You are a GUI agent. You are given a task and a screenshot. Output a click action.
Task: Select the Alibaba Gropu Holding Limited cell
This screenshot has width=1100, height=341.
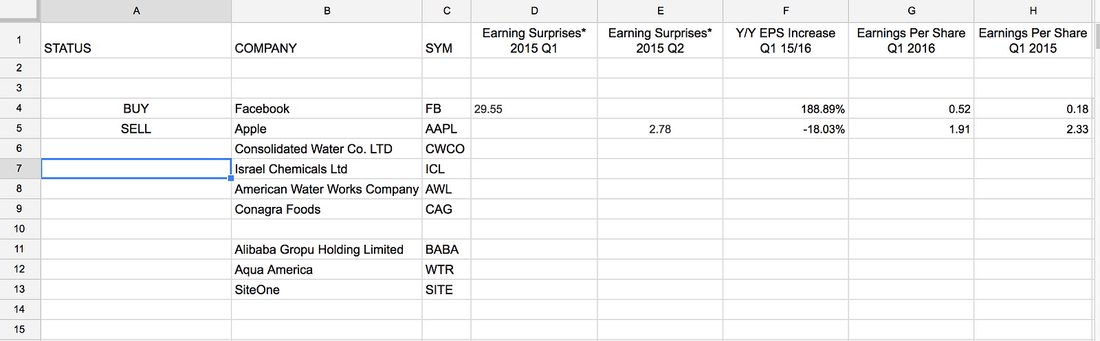tap(327, 249)
